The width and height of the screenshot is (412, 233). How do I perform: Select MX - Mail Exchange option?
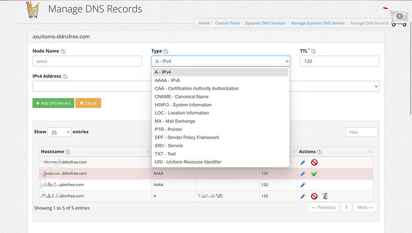(221, 121)
